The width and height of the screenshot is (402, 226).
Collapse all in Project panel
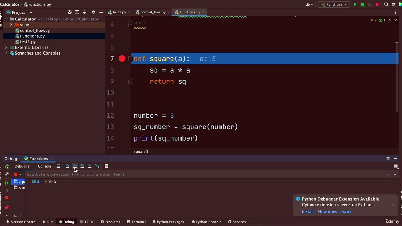tap(84, 12)
